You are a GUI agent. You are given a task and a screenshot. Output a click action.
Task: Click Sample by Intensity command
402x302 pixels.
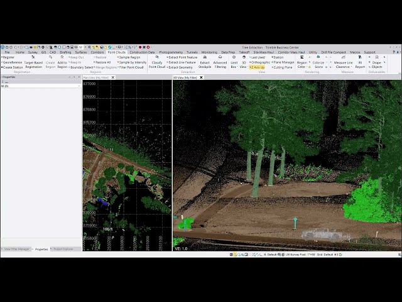pyautogui.click(x=132, y=62)
